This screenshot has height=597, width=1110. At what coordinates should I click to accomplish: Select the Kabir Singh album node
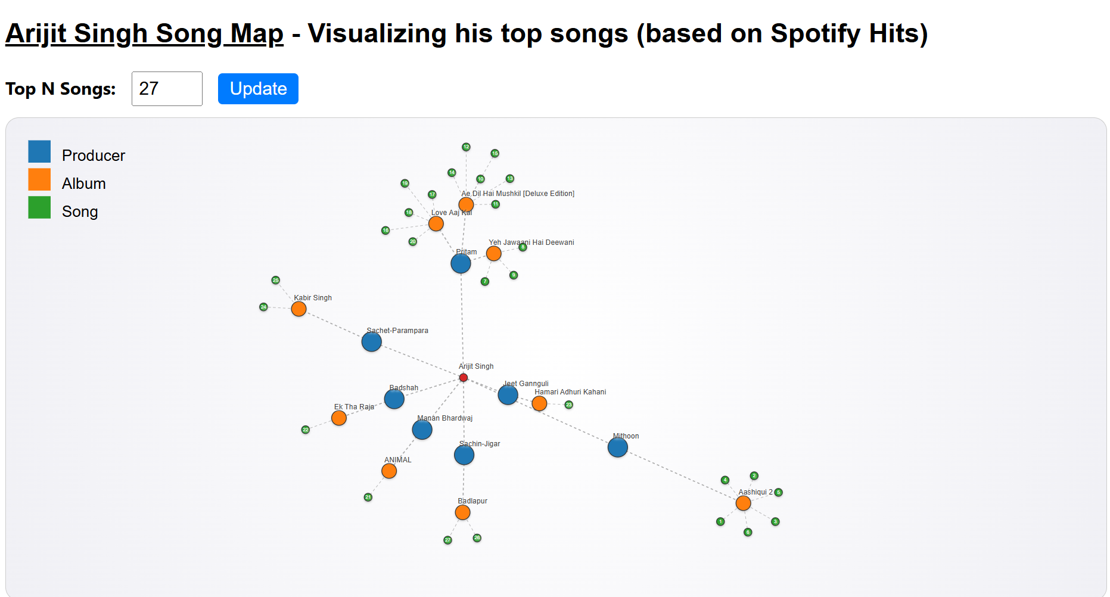(299, 309)
